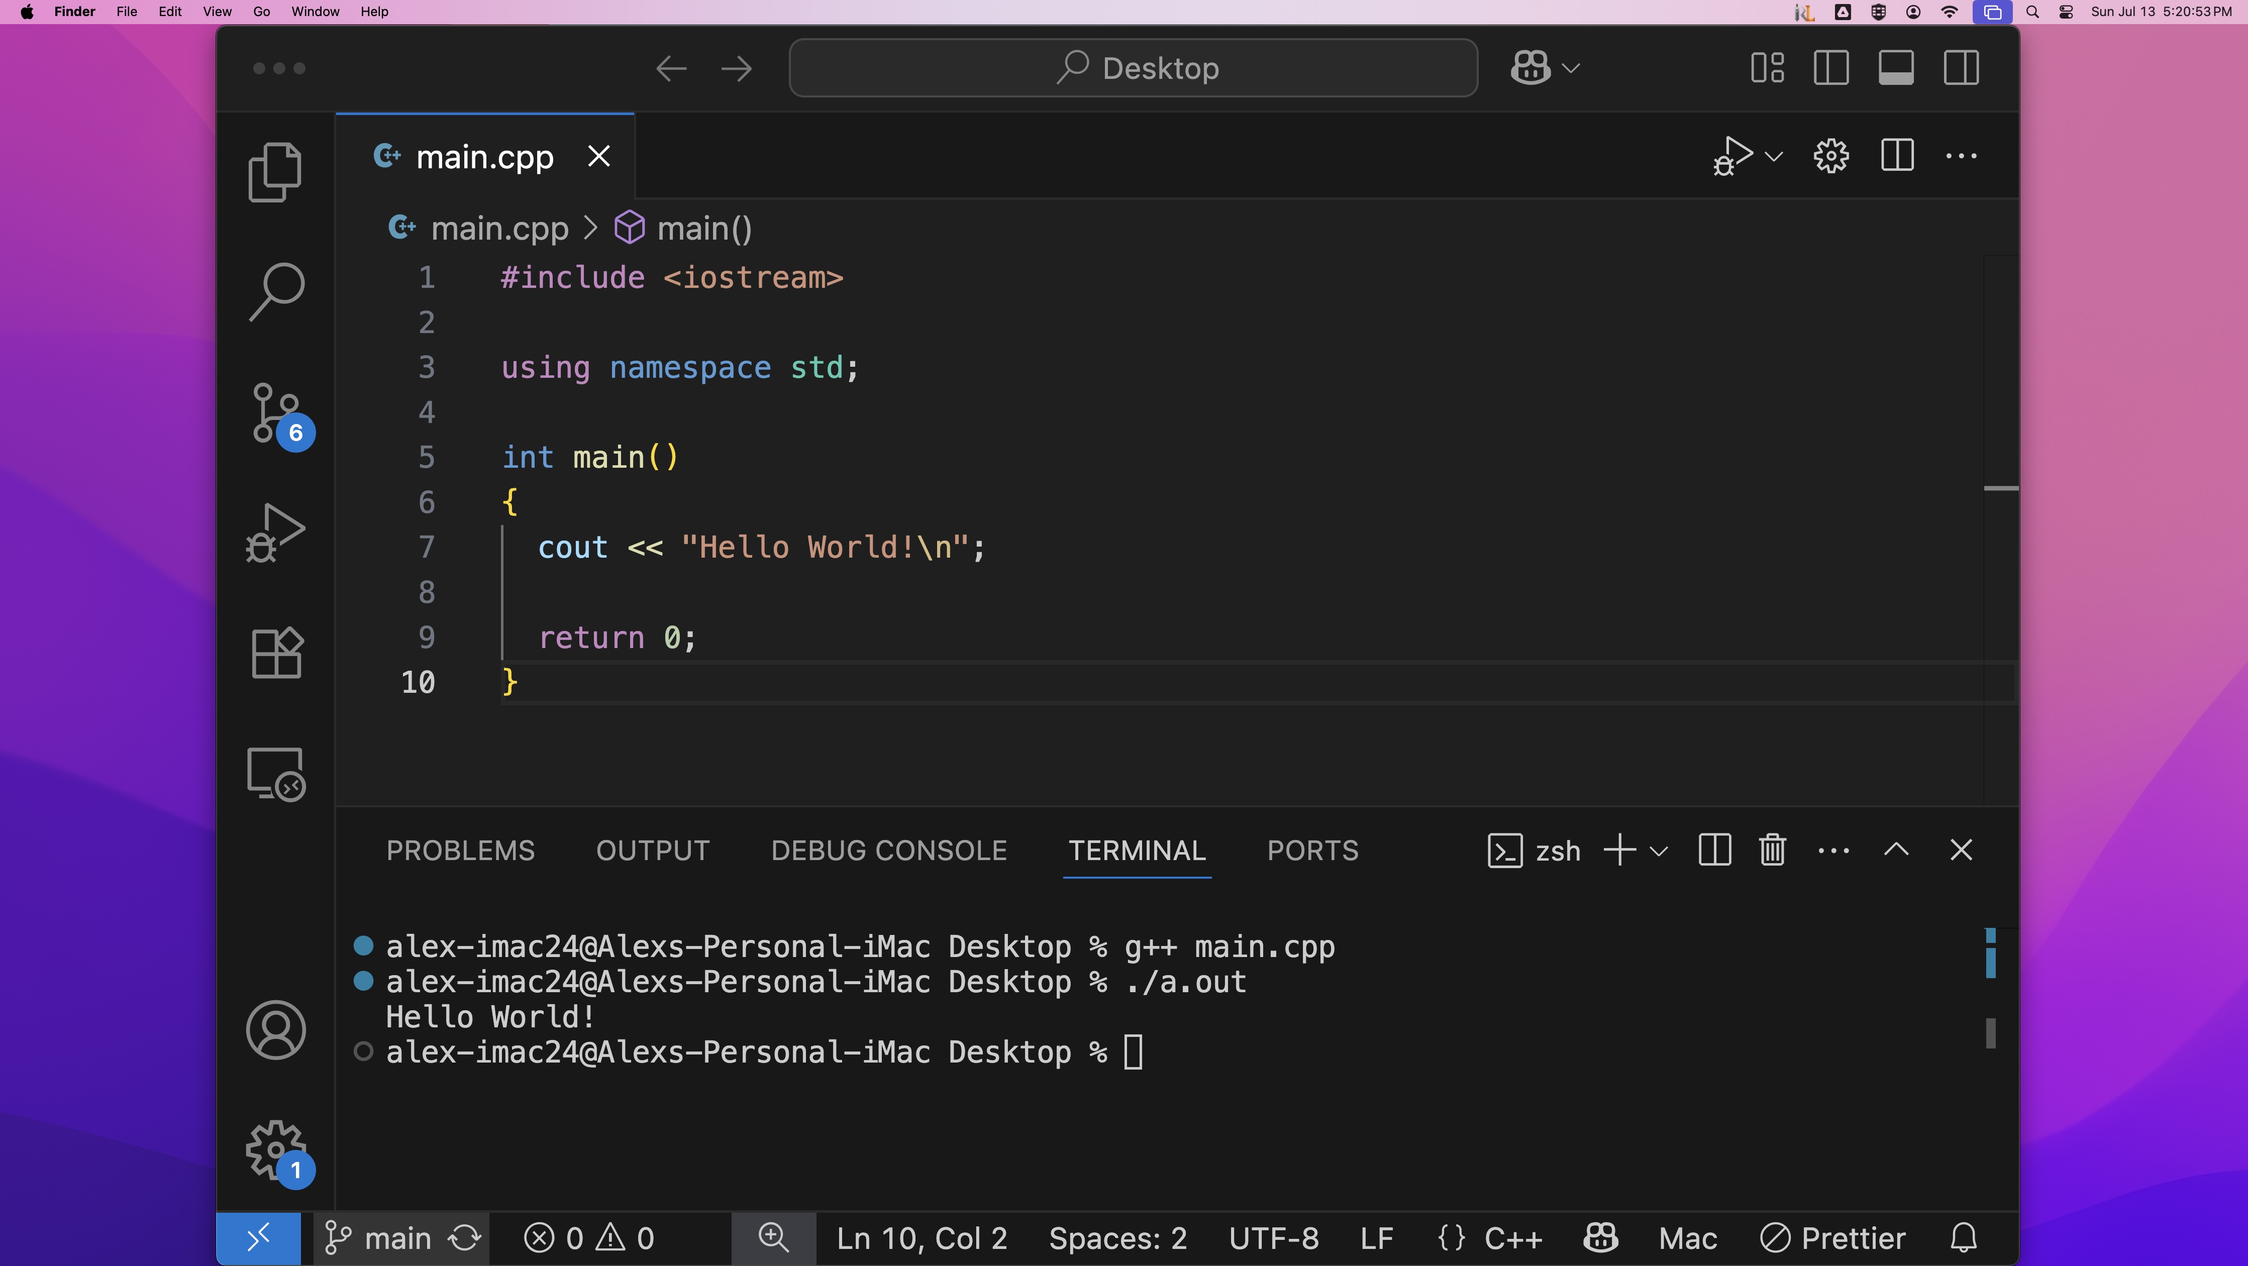2248x1266 pixels.
Task: Click Ln 10, Col 2 in the status bar
Action: pyautogui.click(x=921, y=1237)
